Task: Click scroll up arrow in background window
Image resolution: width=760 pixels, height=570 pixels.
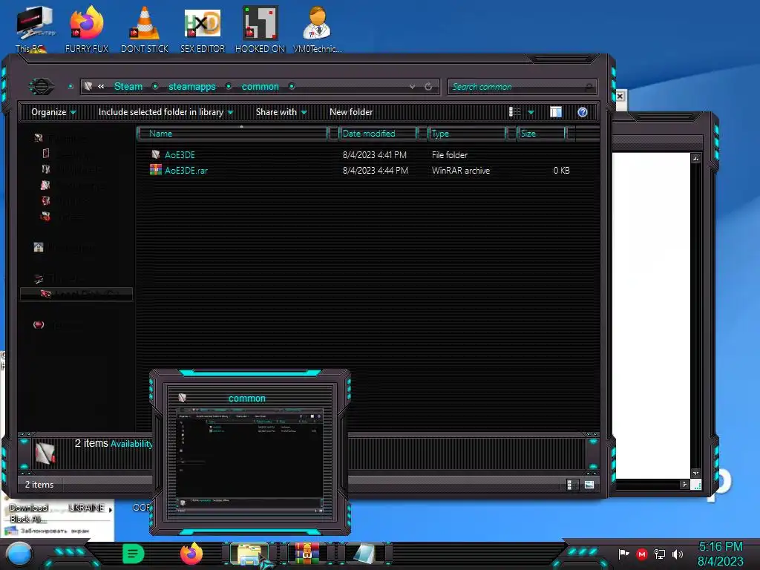Action: [x=695, y=159]
